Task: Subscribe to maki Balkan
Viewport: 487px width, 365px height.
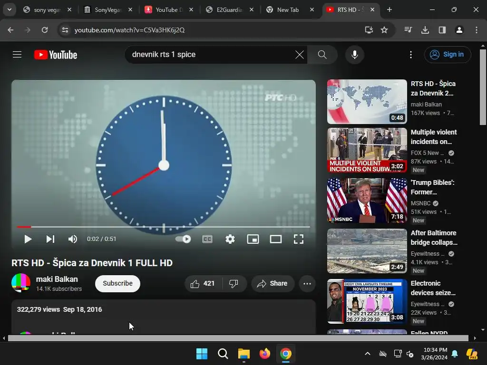Action: [117, 283]
